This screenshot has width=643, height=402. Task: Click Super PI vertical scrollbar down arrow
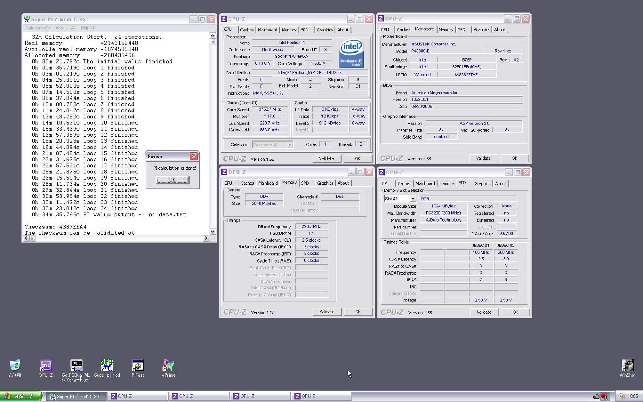coord(213,232)
